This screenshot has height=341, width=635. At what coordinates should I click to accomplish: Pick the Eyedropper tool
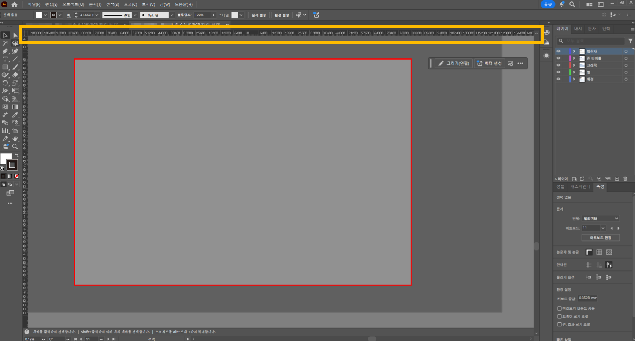tap(15, 114)
